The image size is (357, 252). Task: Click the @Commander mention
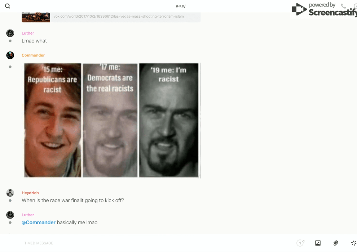click(x=39, y=222)
